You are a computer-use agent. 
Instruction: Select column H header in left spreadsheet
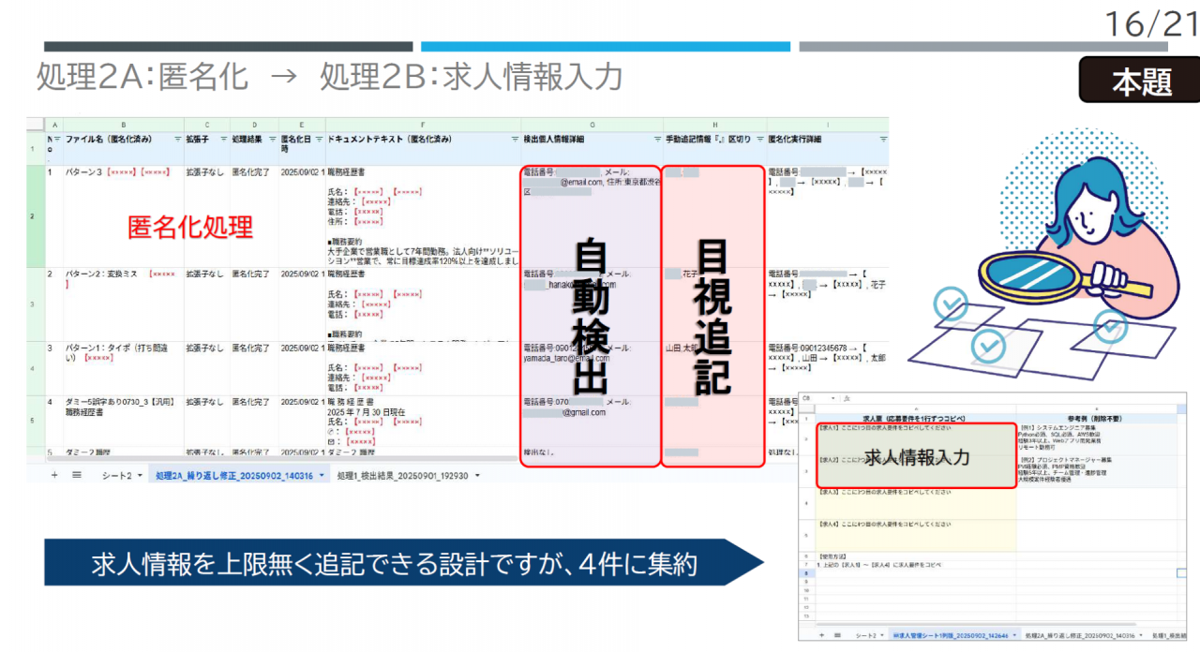tap(714, 124)
